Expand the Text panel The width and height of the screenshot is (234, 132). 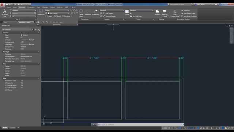(x=18, y=19)
